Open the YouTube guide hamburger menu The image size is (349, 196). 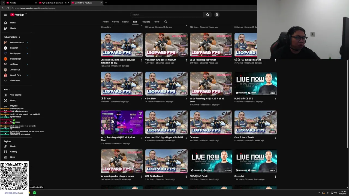(x=5, y=15)
